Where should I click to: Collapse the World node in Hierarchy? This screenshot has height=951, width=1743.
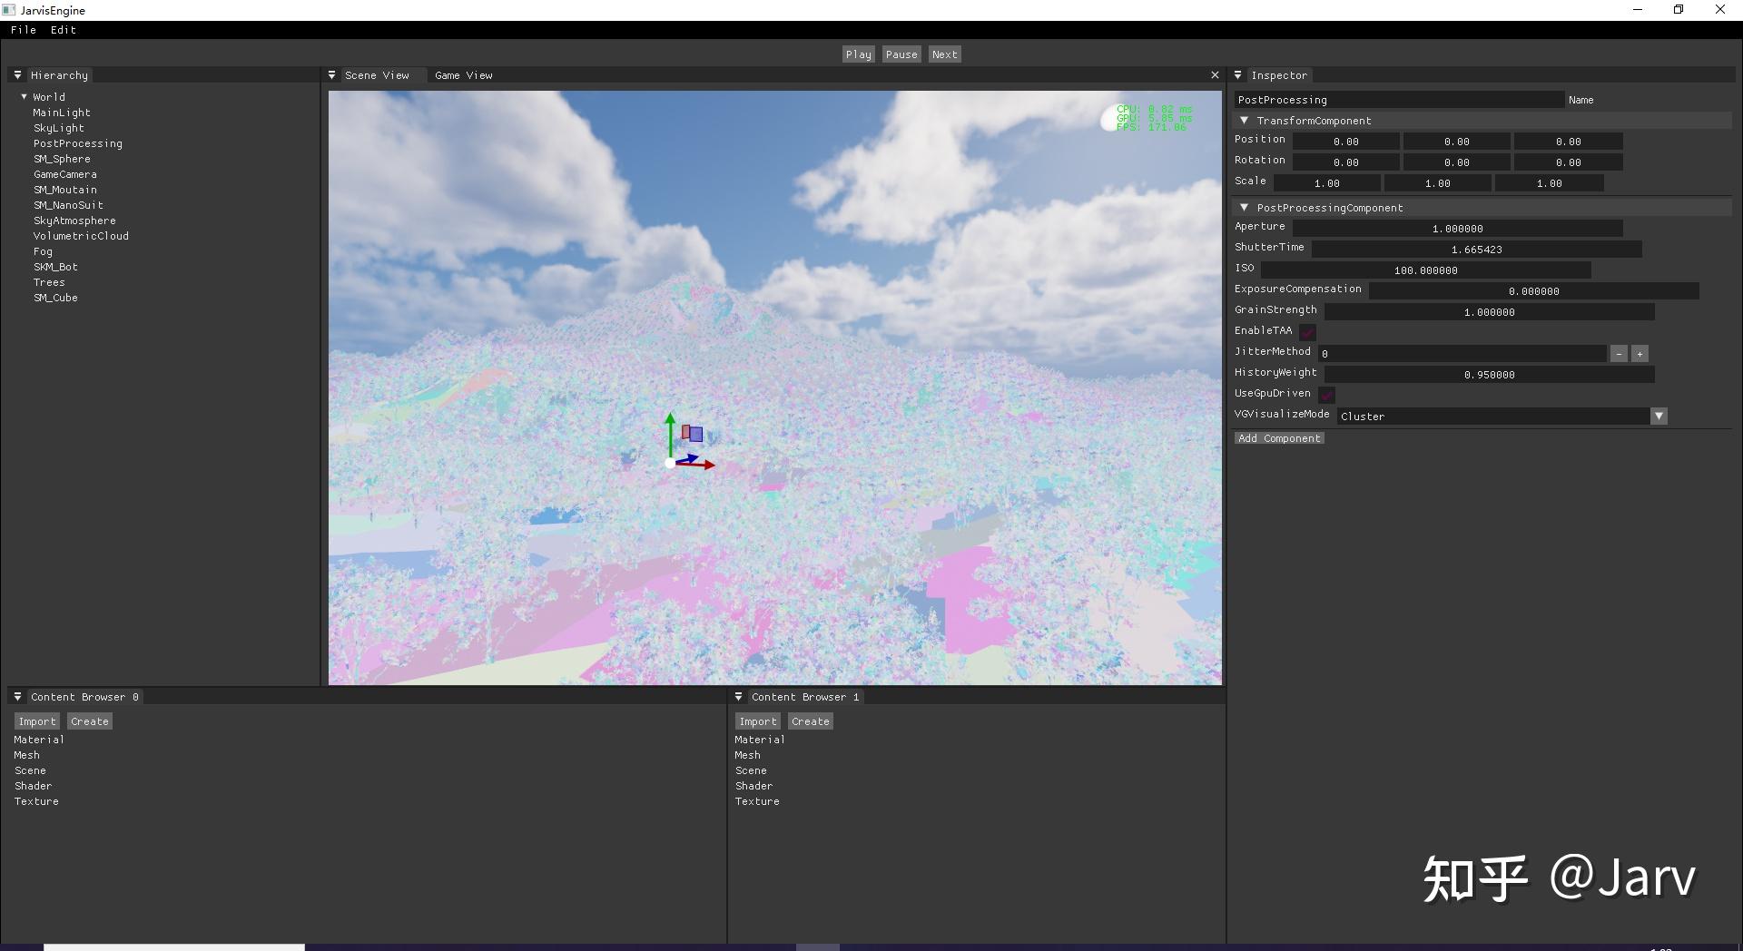click(24, 96)
